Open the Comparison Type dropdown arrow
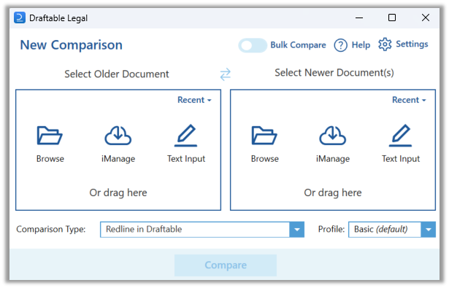The height and width of the screenshot is (288, 449). 297,230
